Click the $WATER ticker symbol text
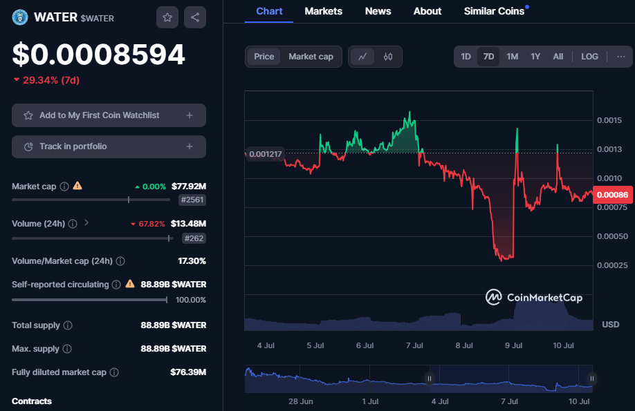635x411 pixels. pyautogui.click(x=98, y=18)
